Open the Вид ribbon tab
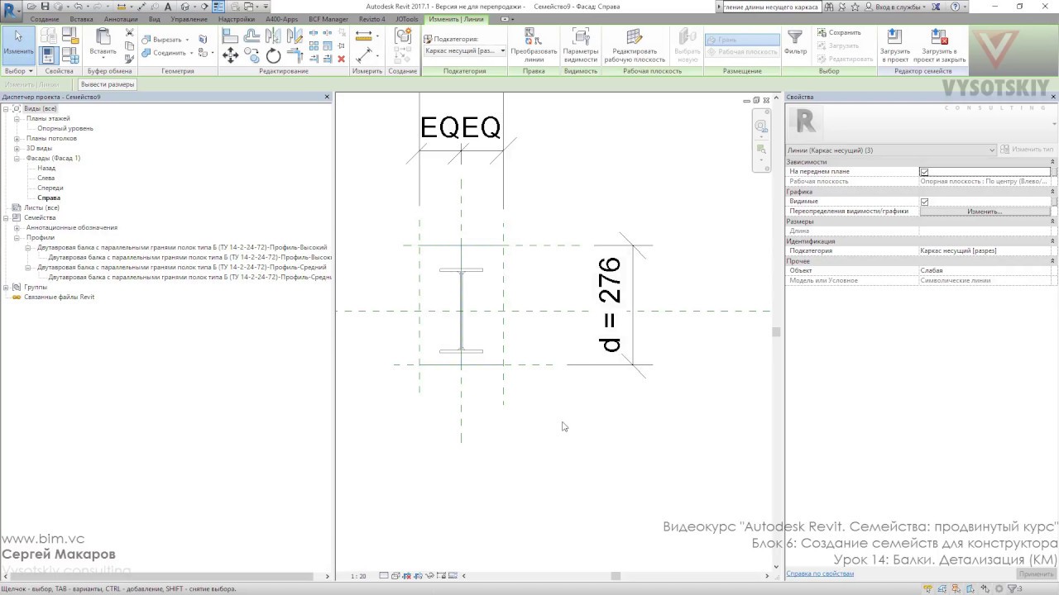Image resolution: width=1059 pixels, height=595 pixels. click(x=155, y=19)
